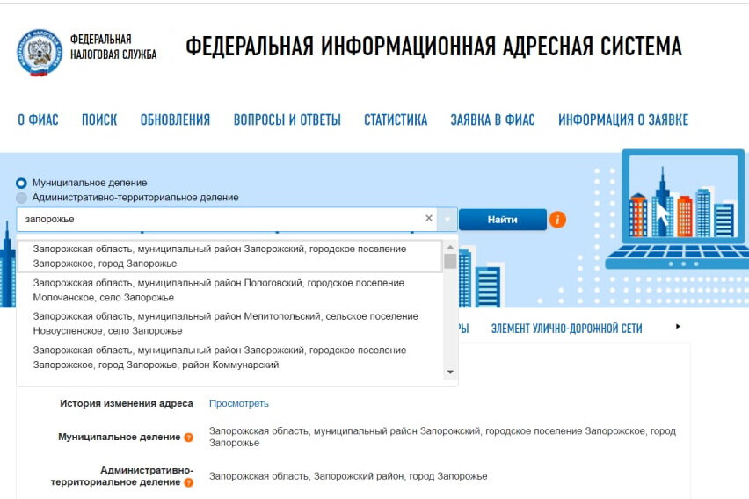The height and width of the screenshot is (499, 749).
Task: Click scroll-down arrow in suggestions list
Action: click(x=450, y=372)
